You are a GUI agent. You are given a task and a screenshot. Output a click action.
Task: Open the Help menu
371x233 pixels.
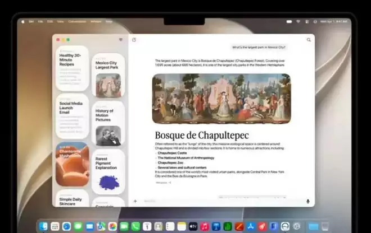(109, 21)
